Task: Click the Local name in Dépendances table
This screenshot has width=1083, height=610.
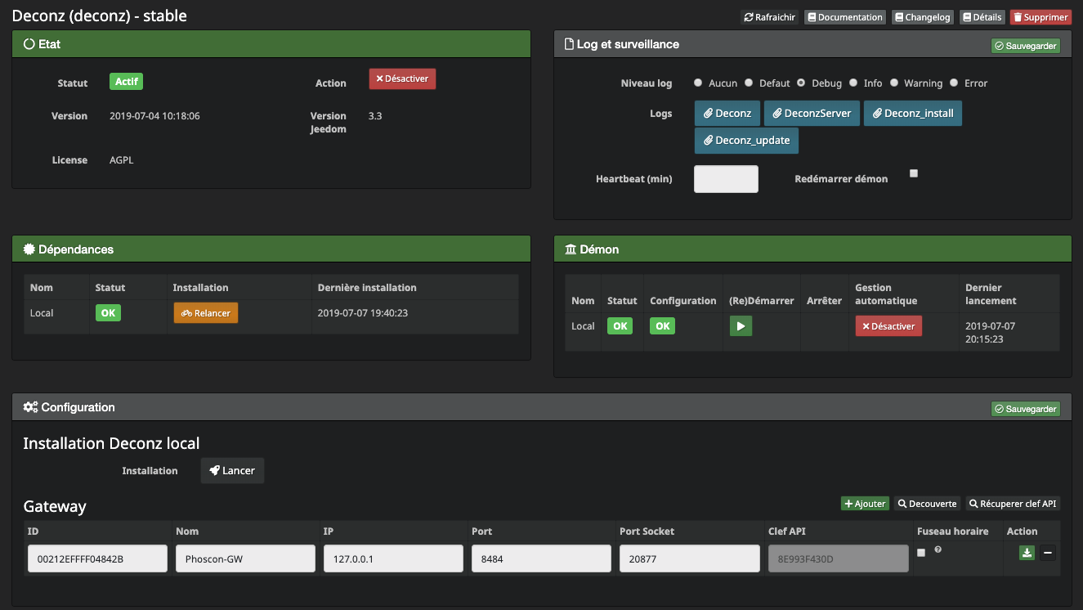Action: click(x=42, y=313)
